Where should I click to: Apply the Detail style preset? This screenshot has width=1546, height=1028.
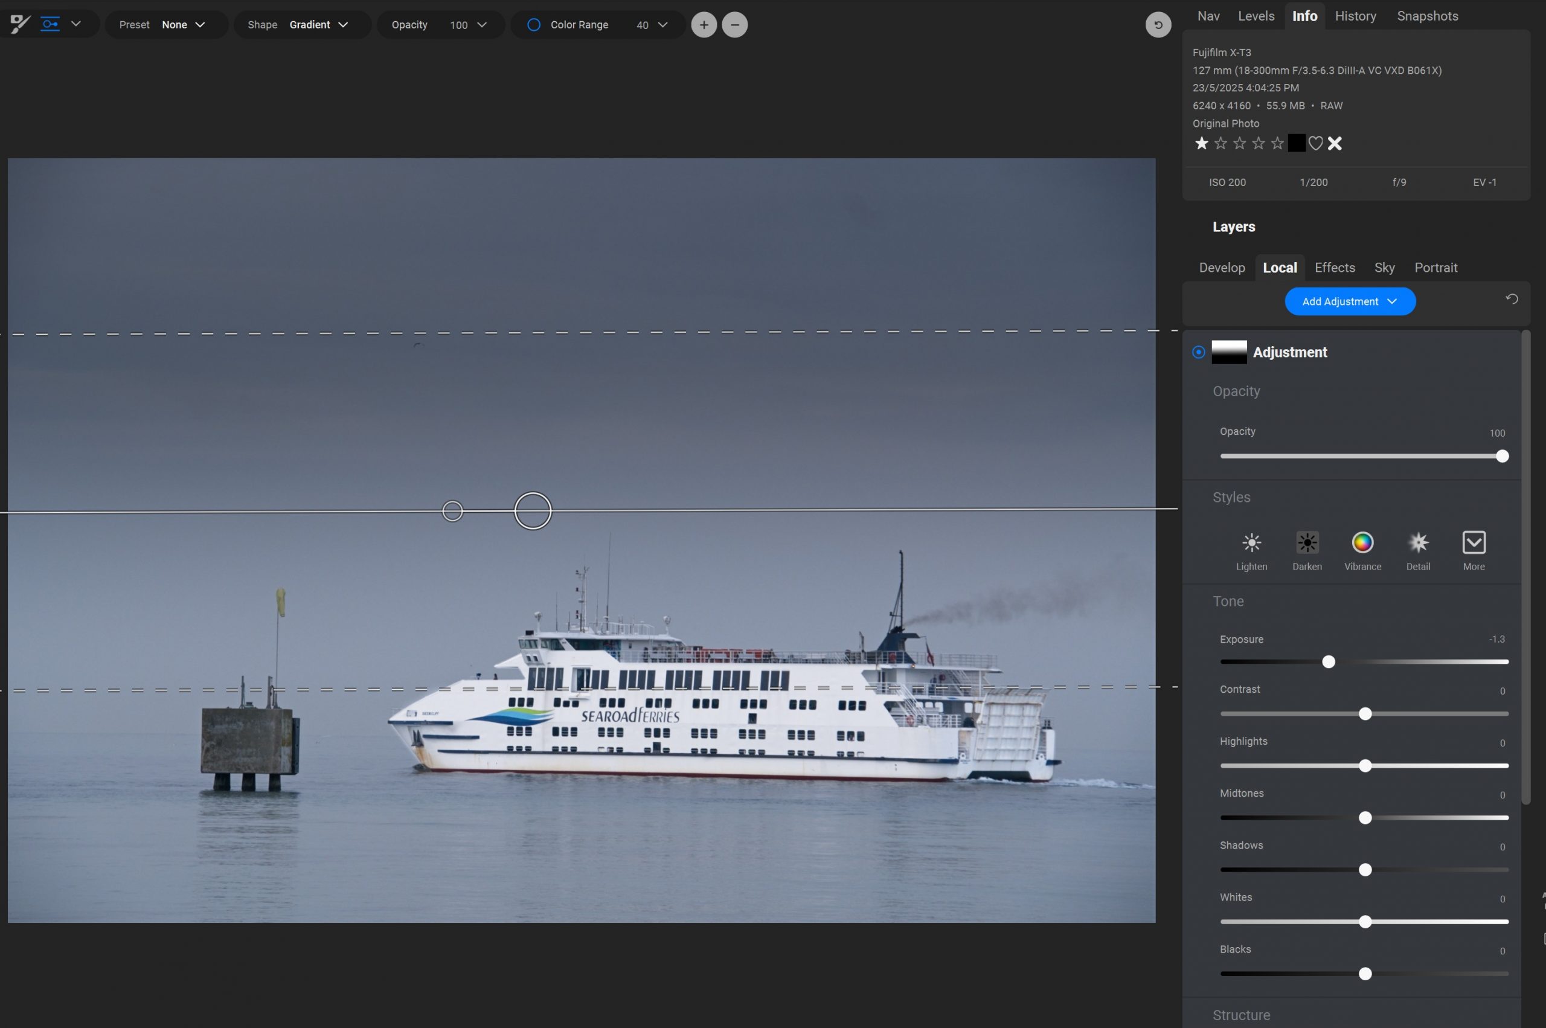(x=1417, y=543)
